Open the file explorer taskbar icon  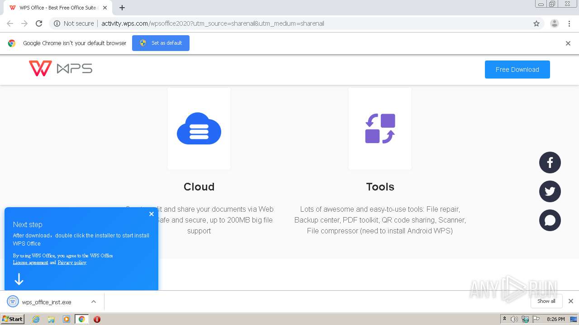51,319
